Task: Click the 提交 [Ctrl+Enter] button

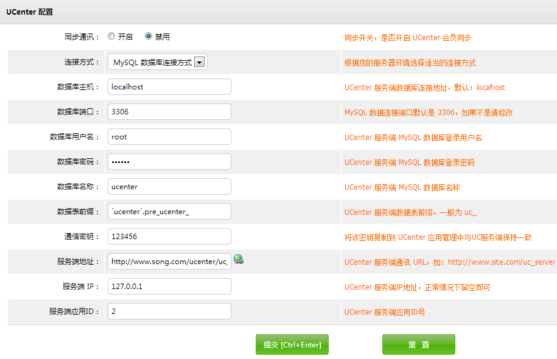Action: pyautogui.click(x=292, y=344)
